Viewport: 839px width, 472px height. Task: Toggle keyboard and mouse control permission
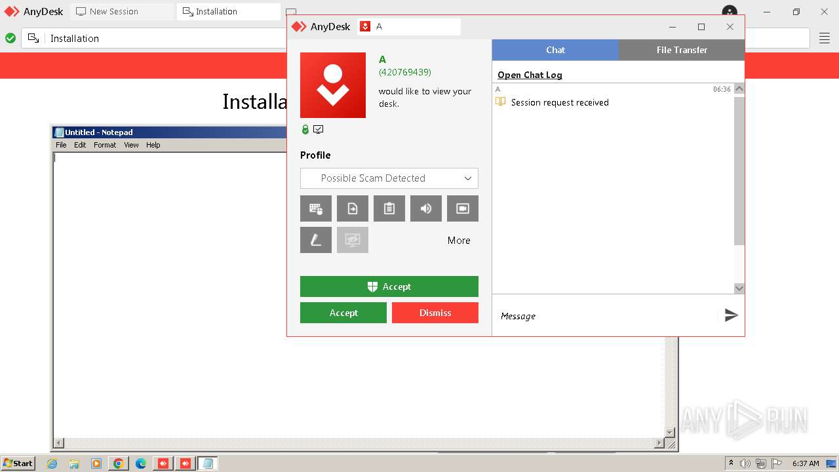pos(316,208)
